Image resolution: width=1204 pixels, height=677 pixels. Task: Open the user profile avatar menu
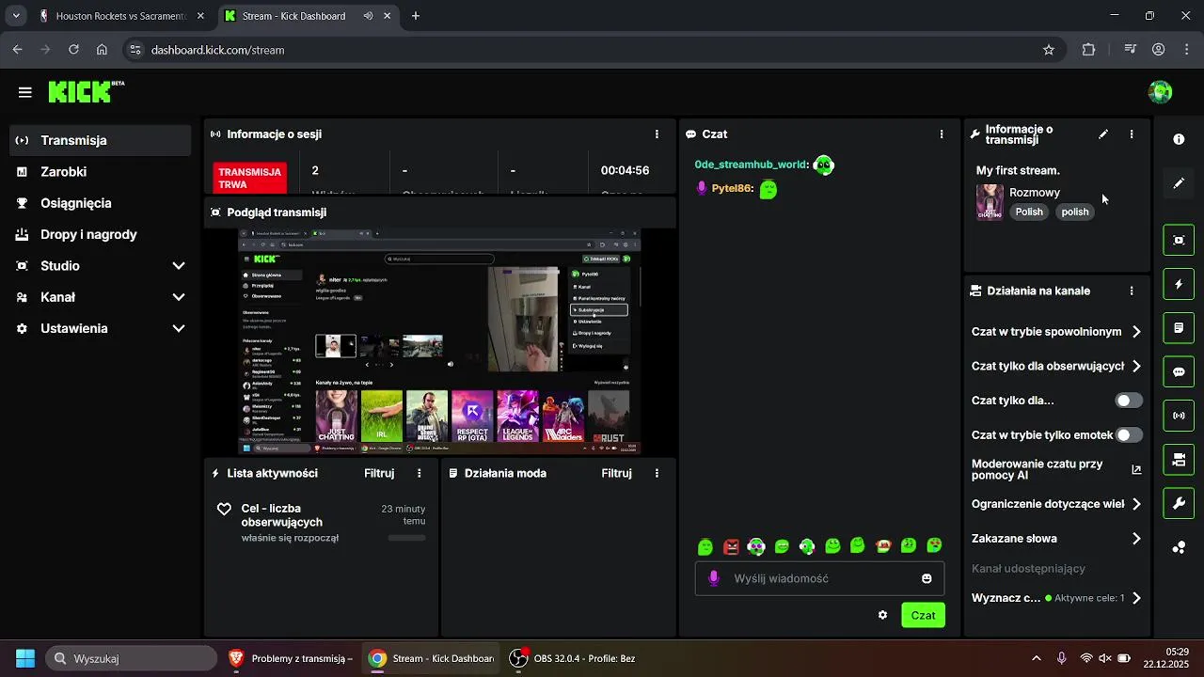pyautogui.click(x=1160, y=92)
